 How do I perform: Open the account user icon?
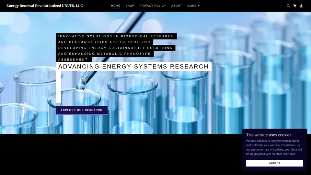pos(301,6)
